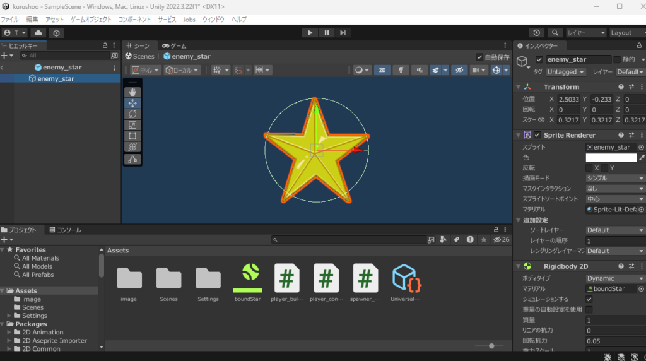Open custom editor tools icon
This screenshot has height=361, width=646.
pyautogui.click(x=132, y=159)
